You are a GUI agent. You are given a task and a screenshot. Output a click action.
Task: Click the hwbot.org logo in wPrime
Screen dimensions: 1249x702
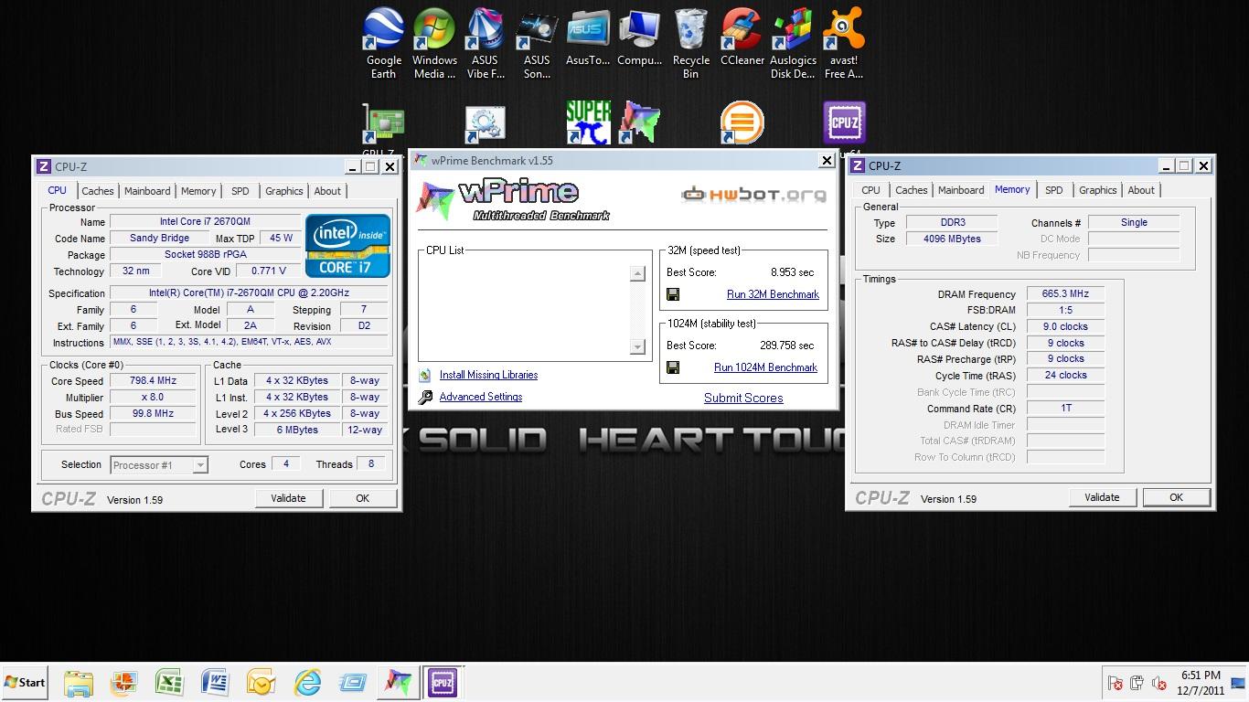tap(754, 194)
